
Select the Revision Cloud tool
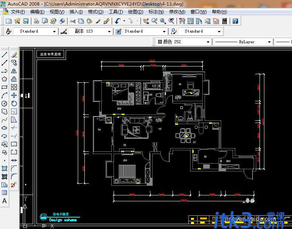point(4,112)
